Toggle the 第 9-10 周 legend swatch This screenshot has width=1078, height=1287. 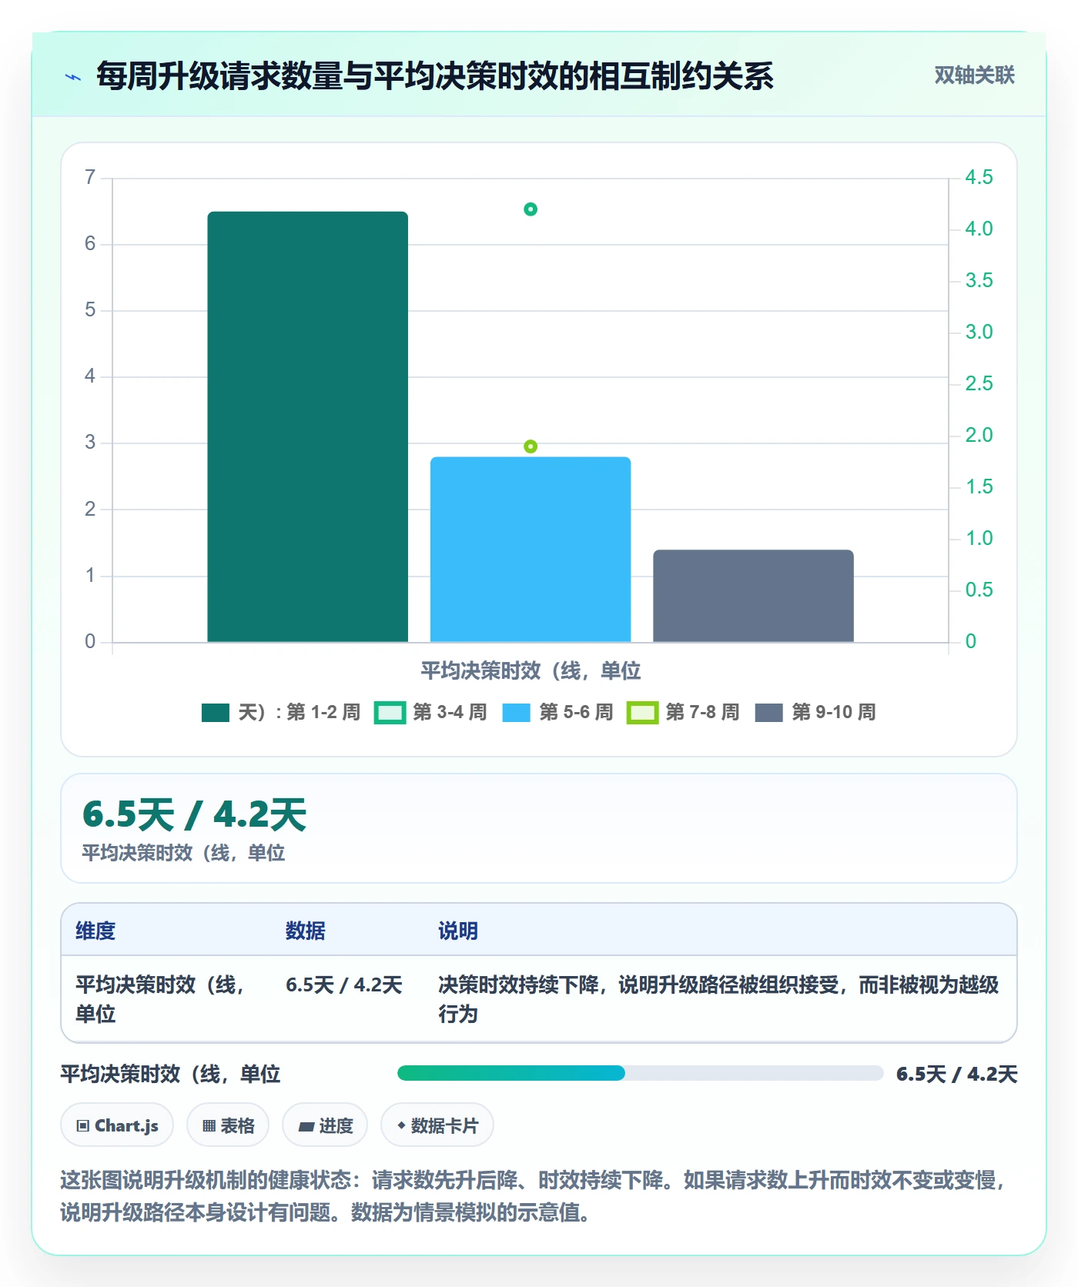(x=769, y=713)
